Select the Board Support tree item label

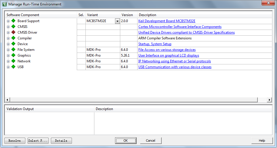tap(28, 21)
